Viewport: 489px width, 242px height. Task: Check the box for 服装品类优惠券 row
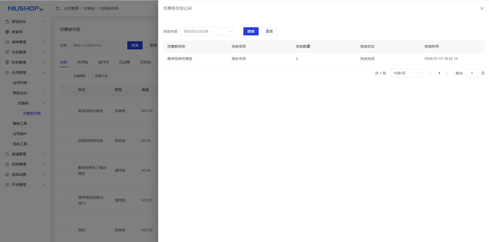pos(65,111)
